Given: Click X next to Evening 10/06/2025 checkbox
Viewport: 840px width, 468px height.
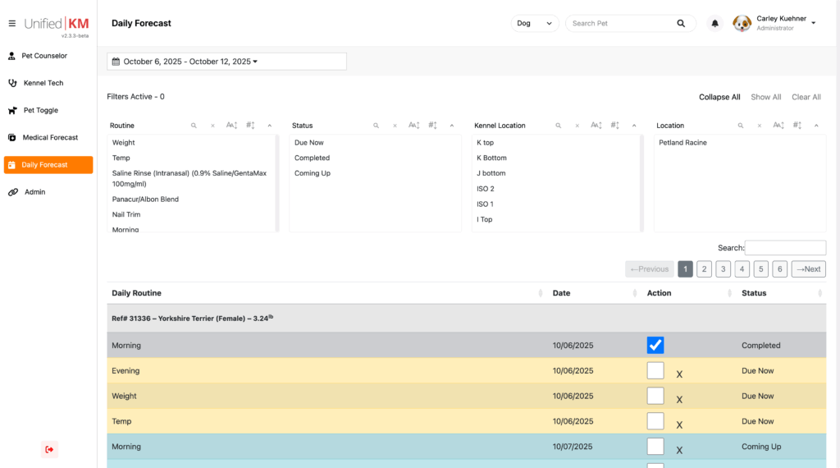Looking at the screenshot, I should (x=679, y=374).
